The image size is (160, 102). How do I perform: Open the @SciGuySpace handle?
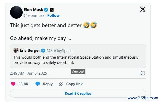click(59, 51)
